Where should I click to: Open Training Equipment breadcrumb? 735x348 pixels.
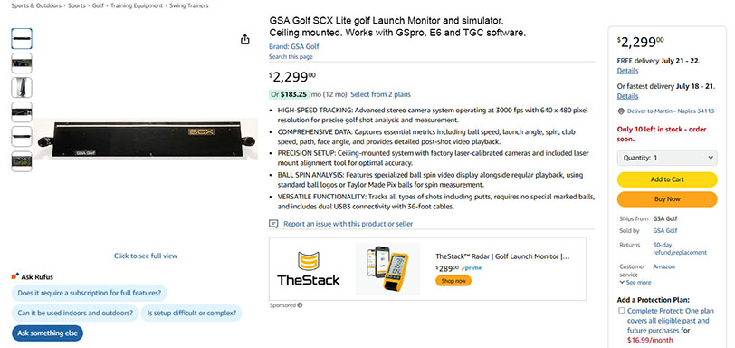(x=137, y=5)
